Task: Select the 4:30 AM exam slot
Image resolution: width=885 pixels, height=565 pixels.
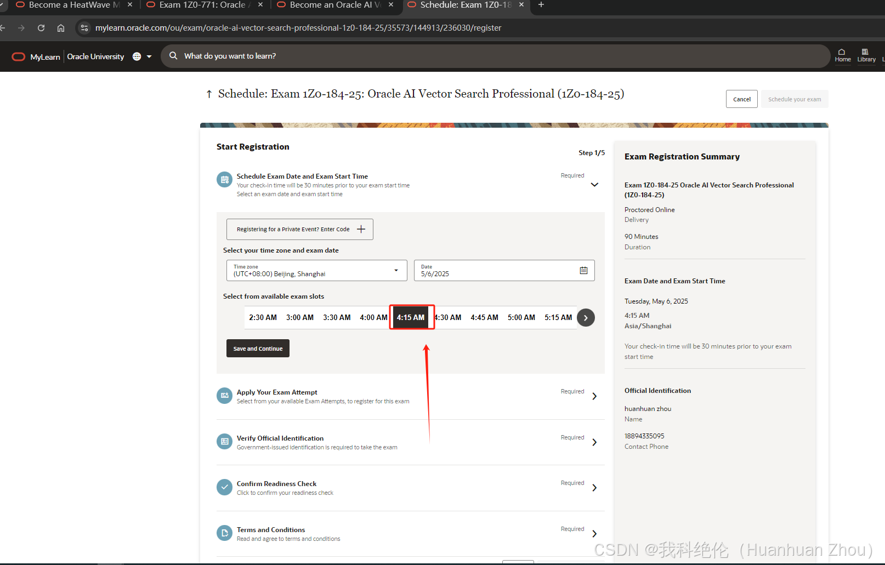Action: [448, 317]
